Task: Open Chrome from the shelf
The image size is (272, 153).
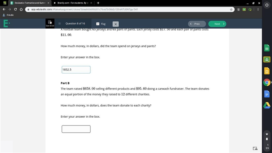Action: point(267,82)
